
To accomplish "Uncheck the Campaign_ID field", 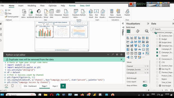I will point(157,49).
